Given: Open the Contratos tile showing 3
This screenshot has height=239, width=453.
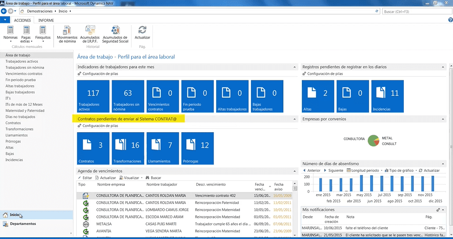Looking at the screenshot, I should [x=93, y=148].
